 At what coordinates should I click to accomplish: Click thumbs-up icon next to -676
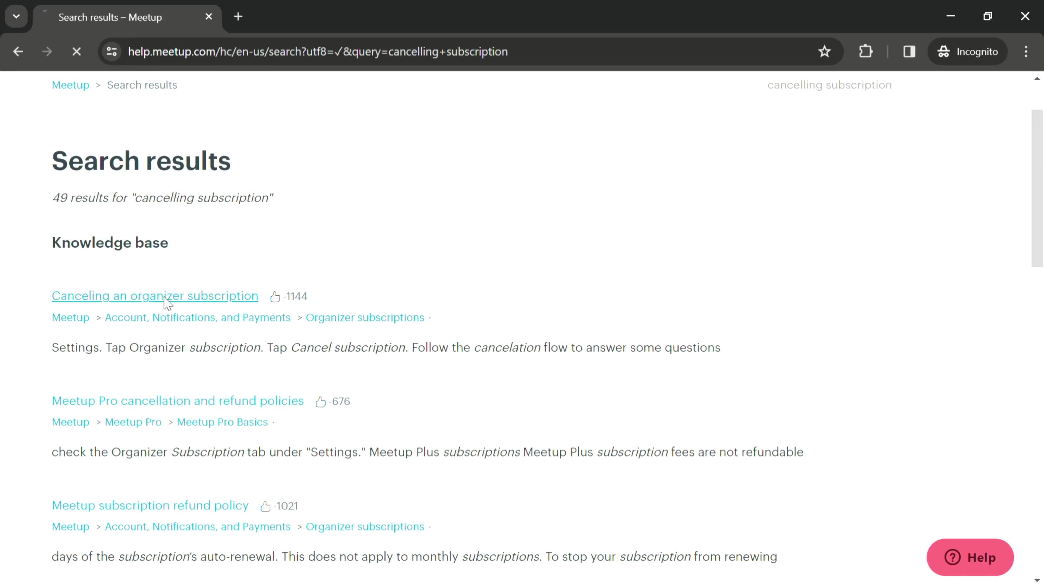321,402
